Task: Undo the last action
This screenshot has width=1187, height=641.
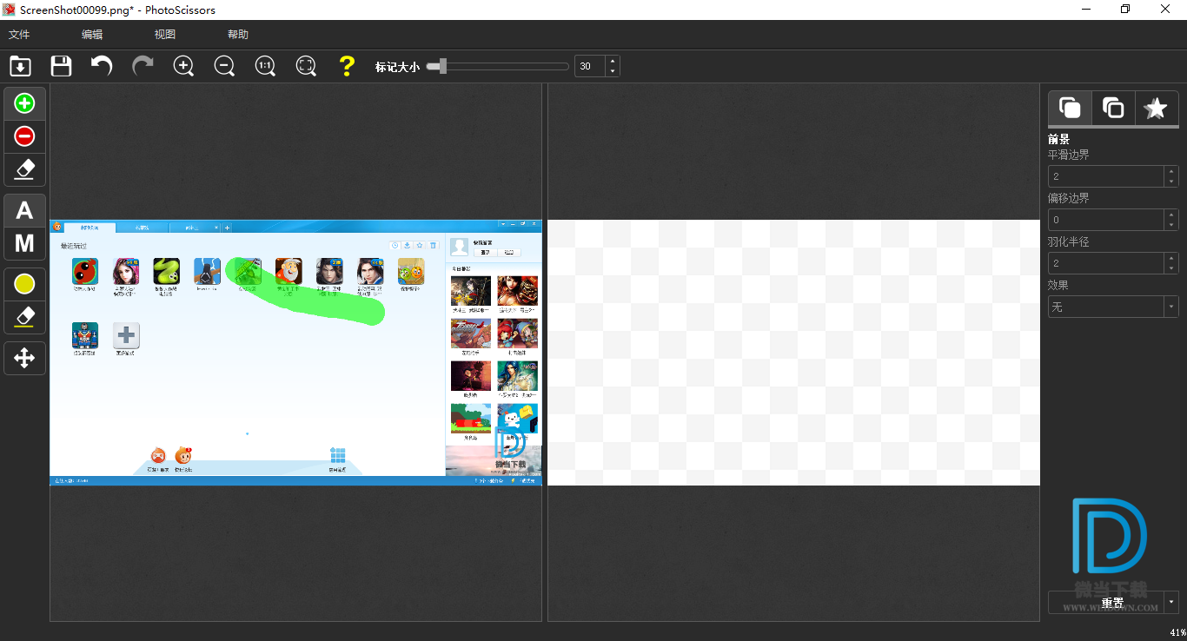Action: (x=102, y=66)
